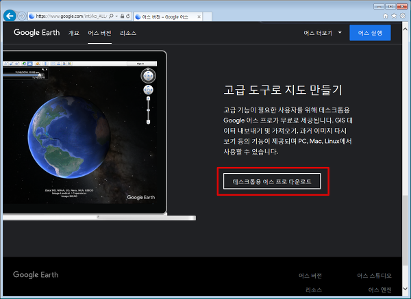The height and width of the screenshot is (299, 411).
Task: Click the 고급 도구로 지도 만들기 heading
Action: [x=283, y=90]
